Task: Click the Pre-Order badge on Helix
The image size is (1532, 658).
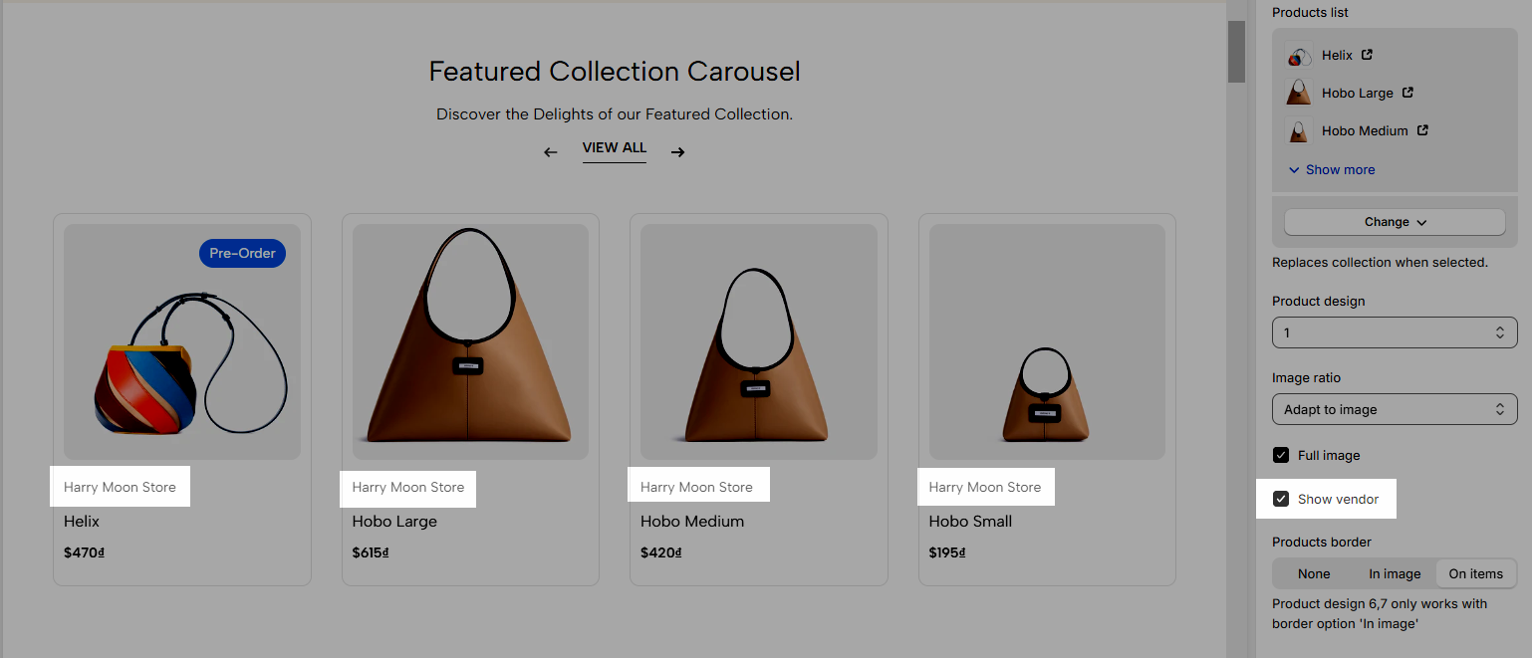Action: click(242, 253)
